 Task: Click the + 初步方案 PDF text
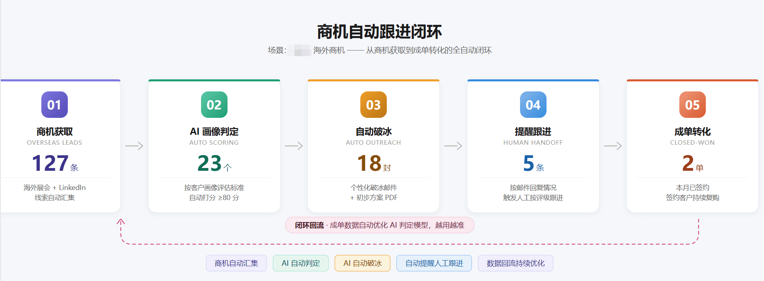(374, 198)
